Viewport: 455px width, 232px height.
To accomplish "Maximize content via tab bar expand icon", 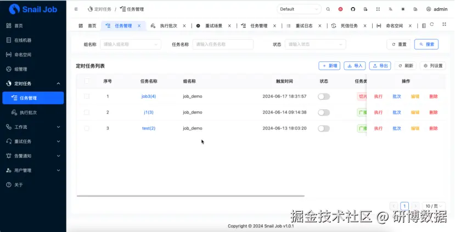I will [444, 24].
